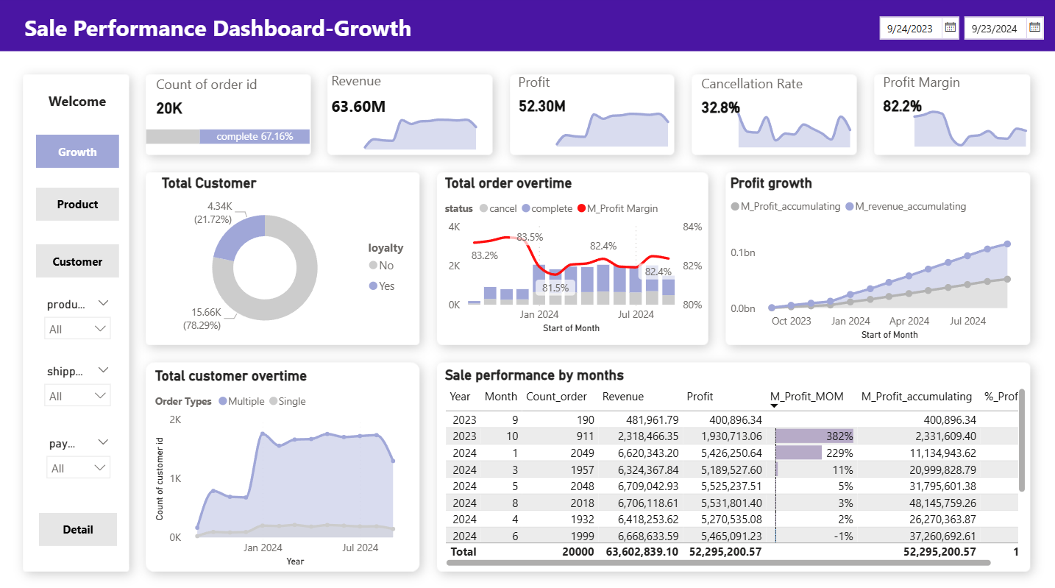Click the Growth navigation button
Image resolution: width=1055 pixels, height=588 pixels.
tap(77, 152)
